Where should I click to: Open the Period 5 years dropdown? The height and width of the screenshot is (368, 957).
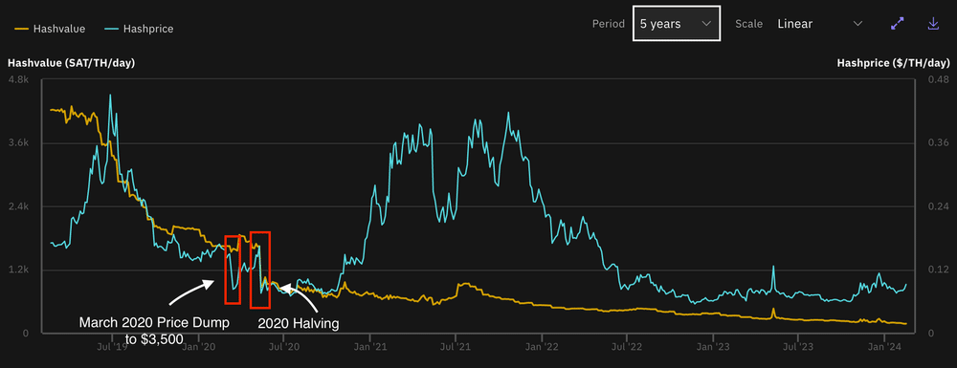[677, 24]
